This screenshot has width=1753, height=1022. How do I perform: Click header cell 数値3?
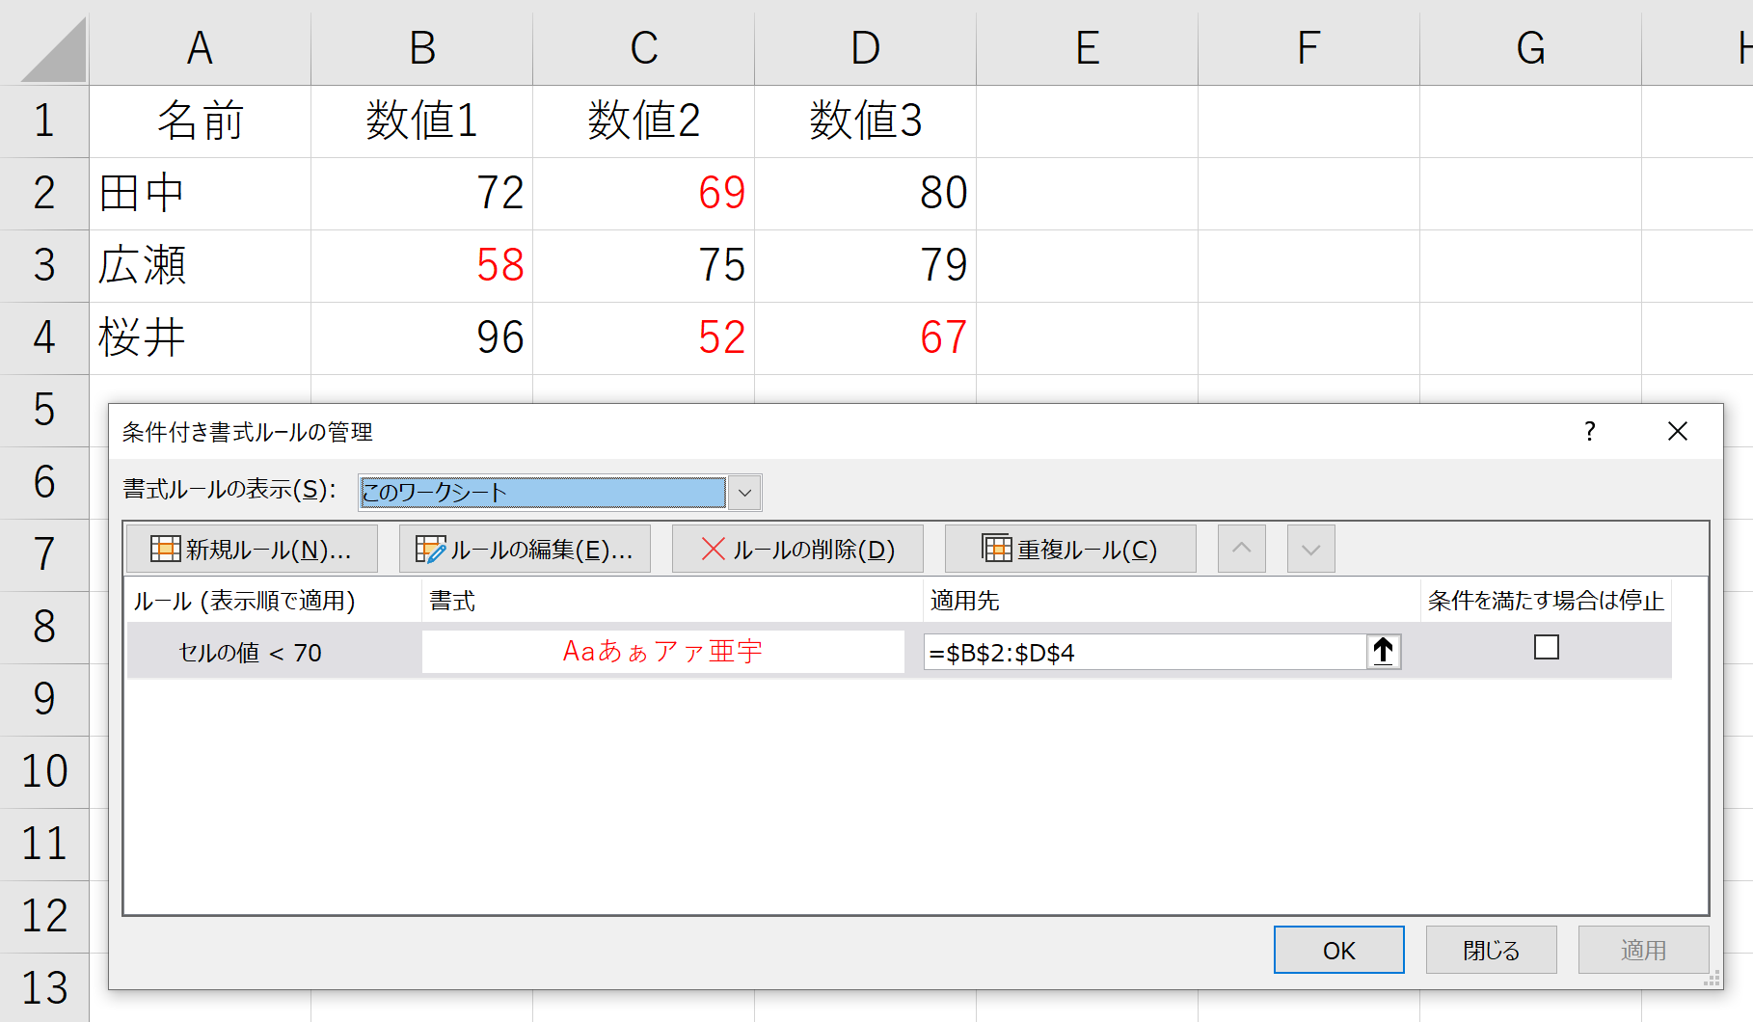point(866,121)
